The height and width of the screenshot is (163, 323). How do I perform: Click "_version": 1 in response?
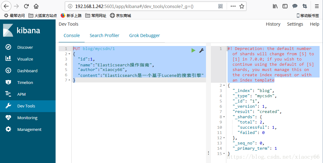(x=250, y=106)
